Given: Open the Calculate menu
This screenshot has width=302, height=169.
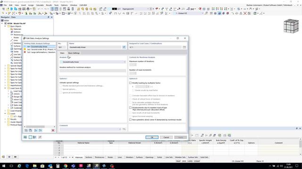Looking at the screenshot, I should 40,5.
